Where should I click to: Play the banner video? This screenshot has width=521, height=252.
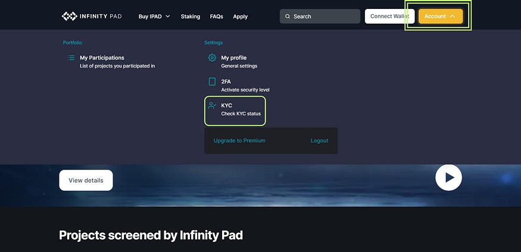point(448,177)
